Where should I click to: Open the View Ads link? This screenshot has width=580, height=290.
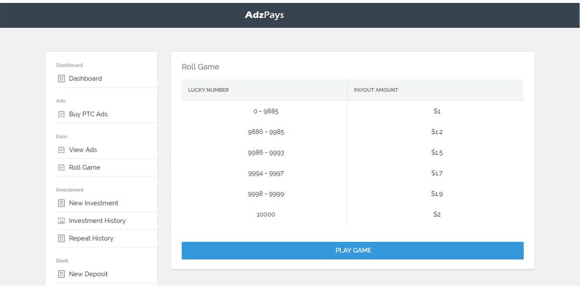(x=83, y=150)
